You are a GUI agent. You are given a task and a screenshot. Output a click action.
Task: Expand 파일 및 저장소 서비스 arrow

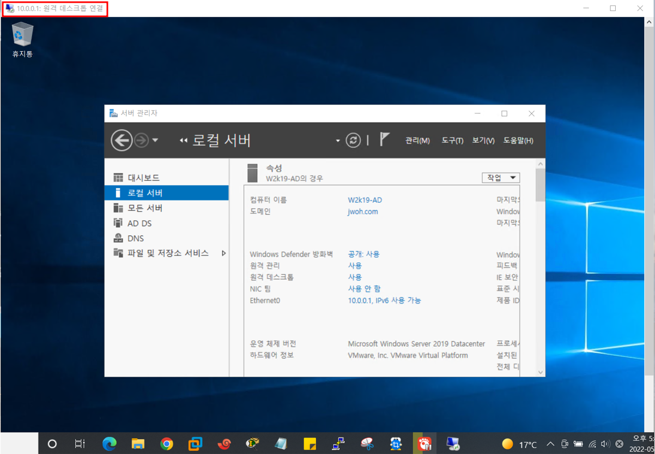click(x=223, y=253)
